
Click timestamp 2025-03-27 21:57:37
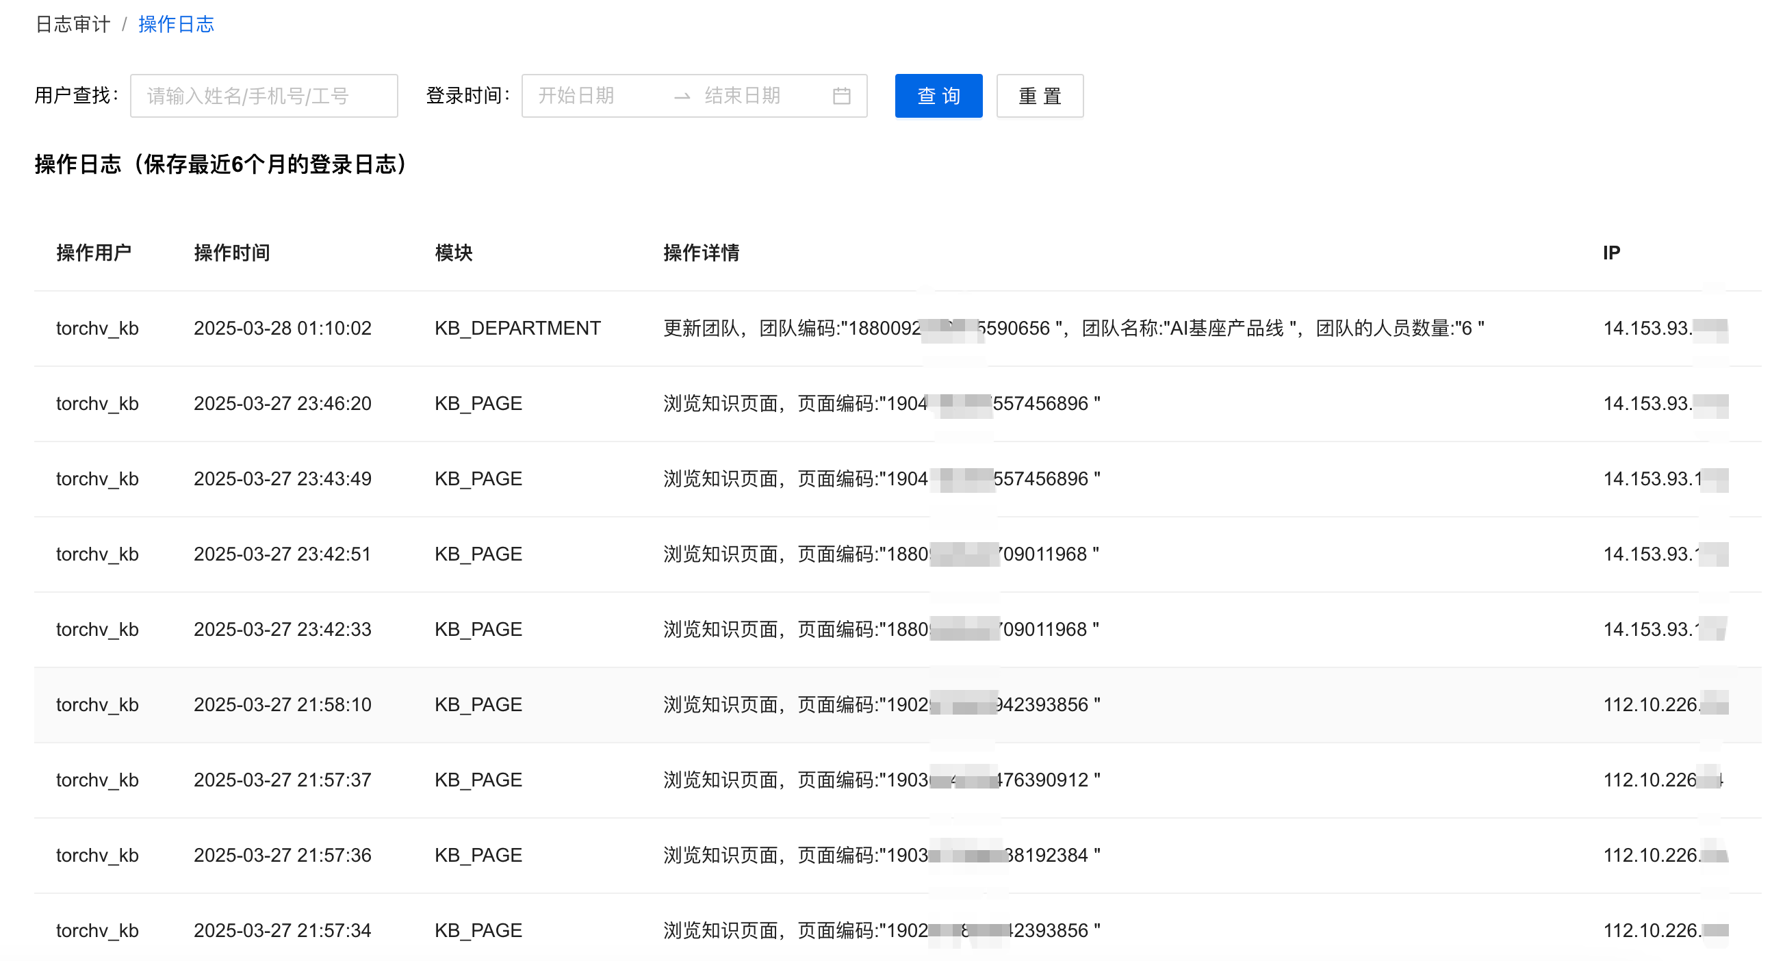click(x=283, y=780)
